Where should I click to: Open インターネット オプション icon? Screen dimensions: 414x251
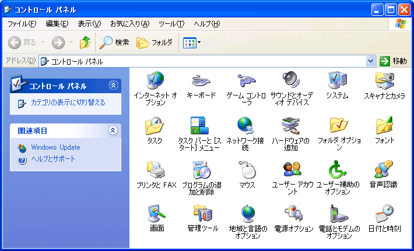click(155, 80)
